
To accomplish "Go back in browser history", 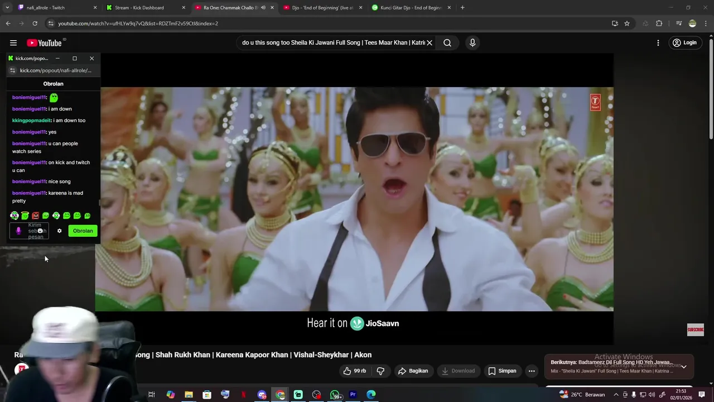I will tap(8, 23).
